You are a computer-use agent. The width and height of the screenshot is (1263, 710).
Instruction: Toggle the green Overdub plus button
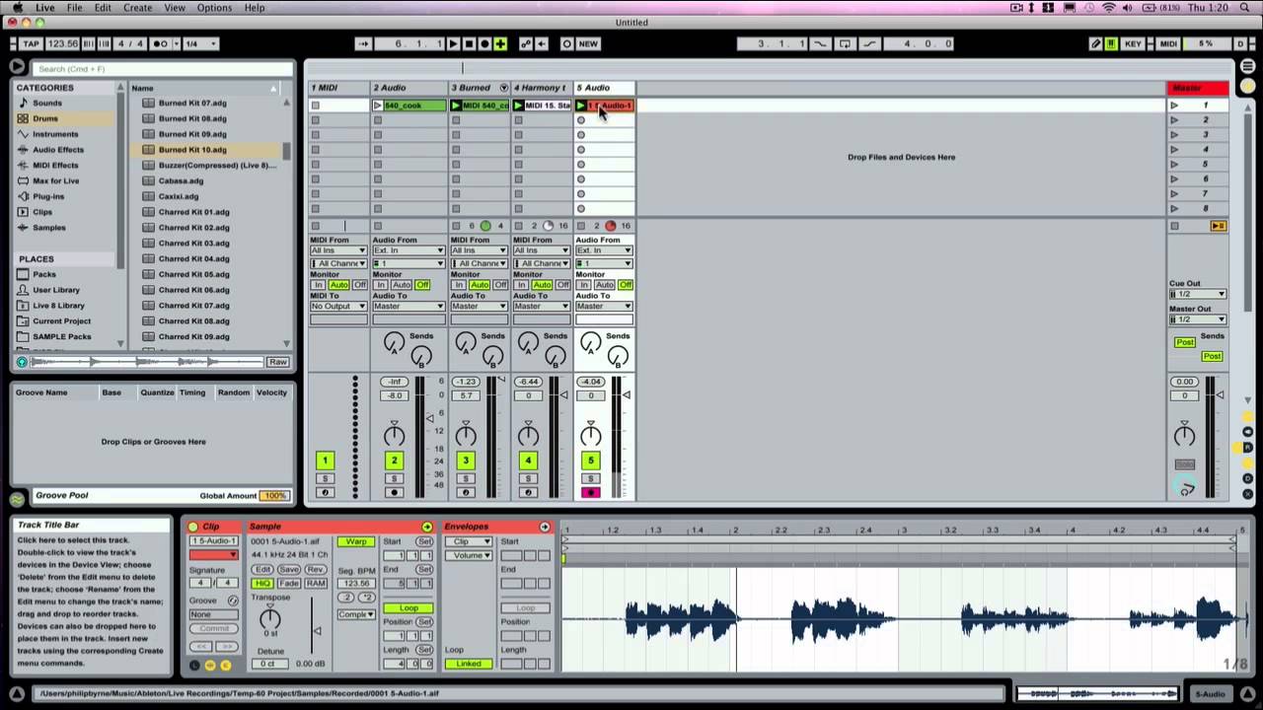click(x=500, y=43)
